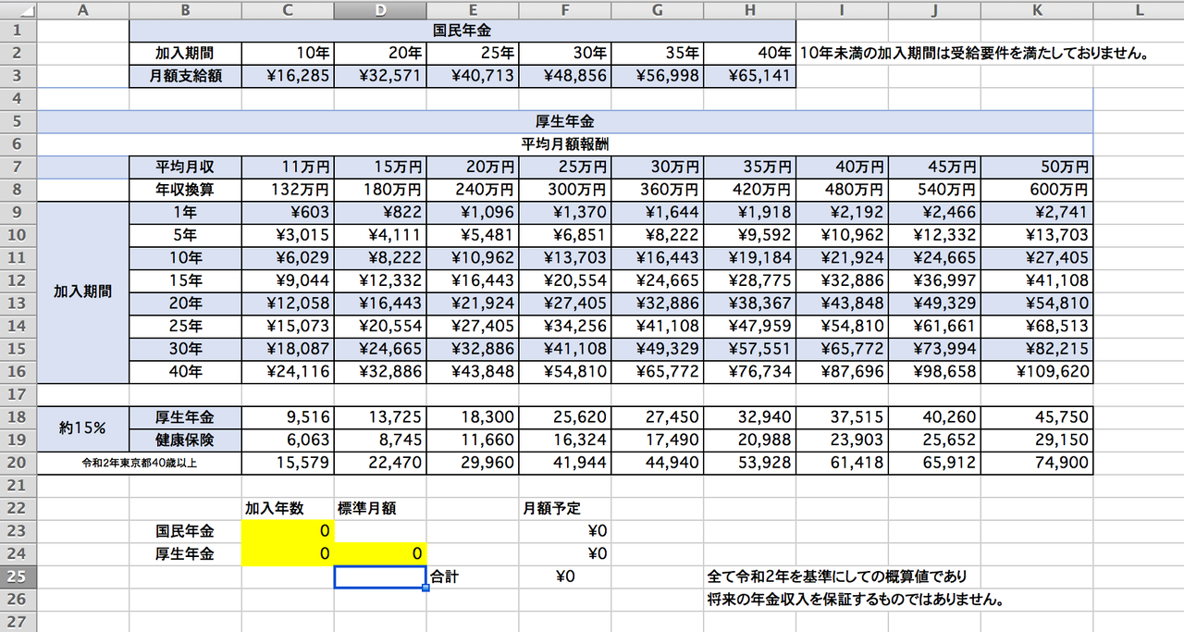Click the ¥3,015 cell in the 5年 row
Image resolution: width=1184 pixels, height=632 pixels.
click(x=288, y=235)
